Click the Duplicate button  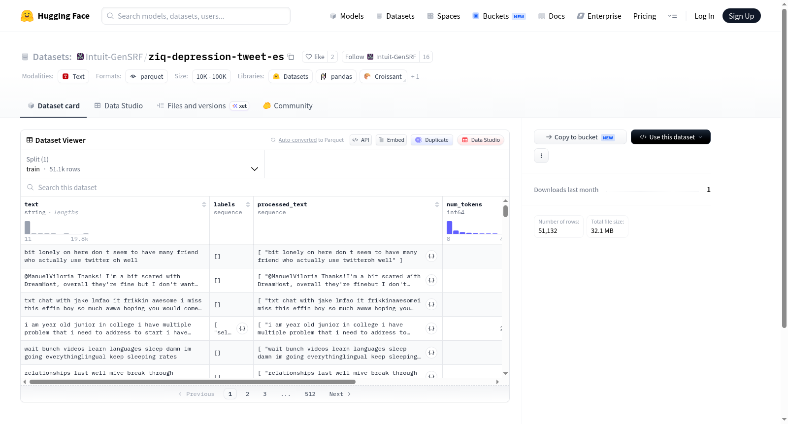432,140
